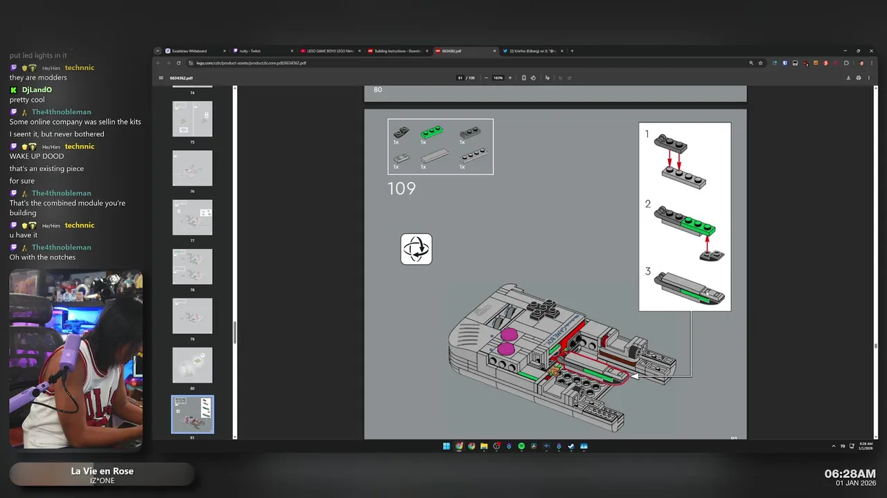Select page 77 thumbnail
887x498 pixels.
pos(193,217)
